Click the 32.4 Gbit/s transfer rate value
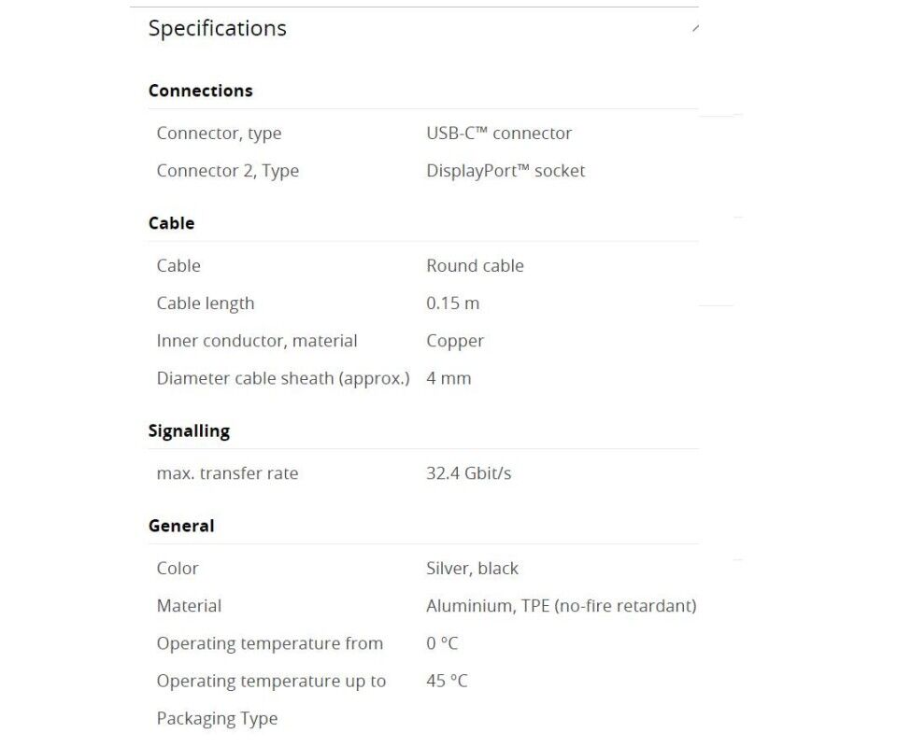 (x=469, y=473)
